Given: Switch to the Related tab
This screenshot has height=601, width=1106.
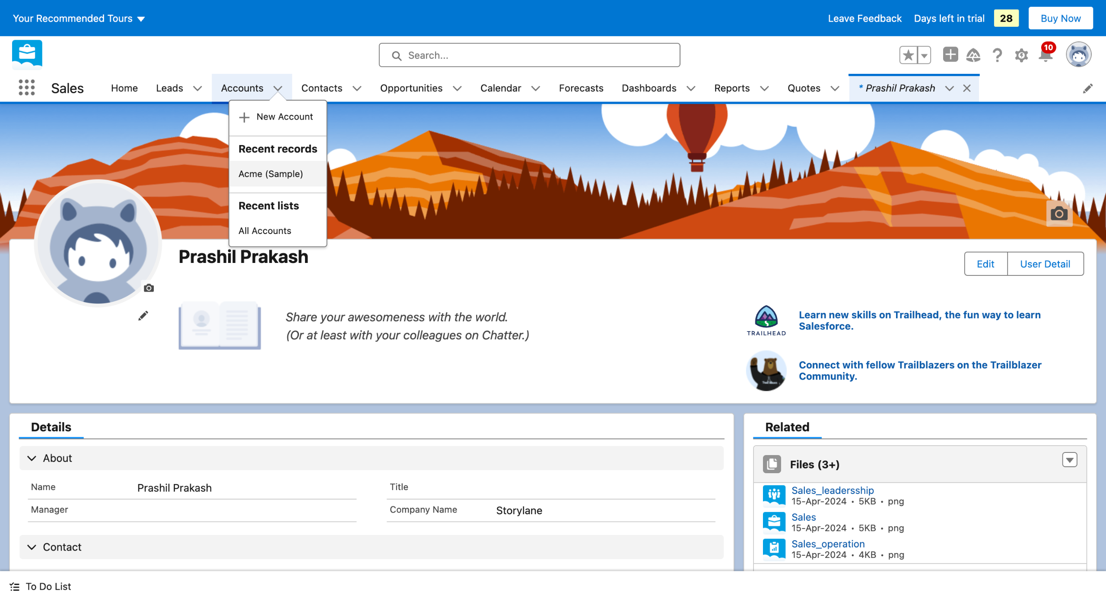Looking at the screenshot, I should coord(787,427).
